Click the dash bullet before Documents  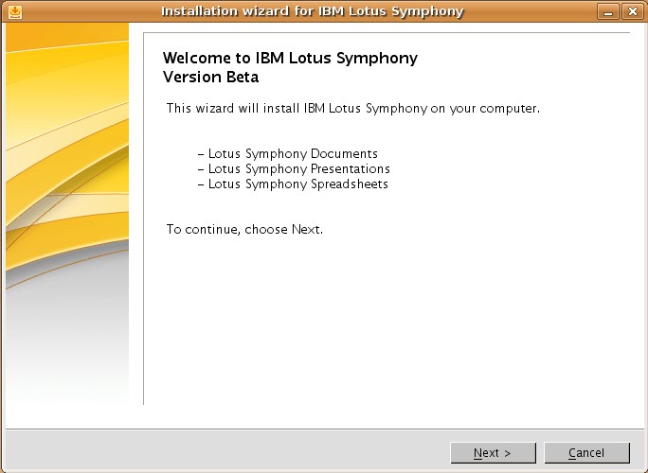pyautogui.click(x=201, y=154)
